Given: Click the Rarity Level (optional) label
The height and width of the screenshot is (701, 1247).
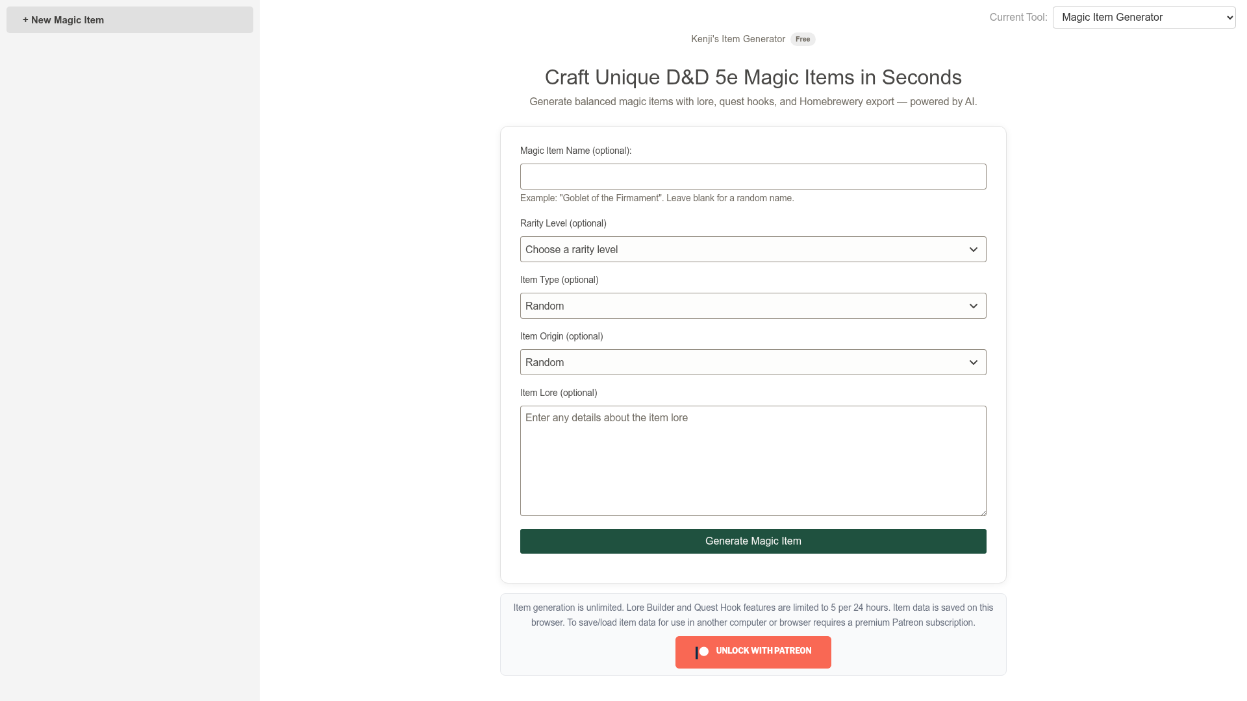Looking at the screenshot, I should pyautogui.click(x=563, y=223).
